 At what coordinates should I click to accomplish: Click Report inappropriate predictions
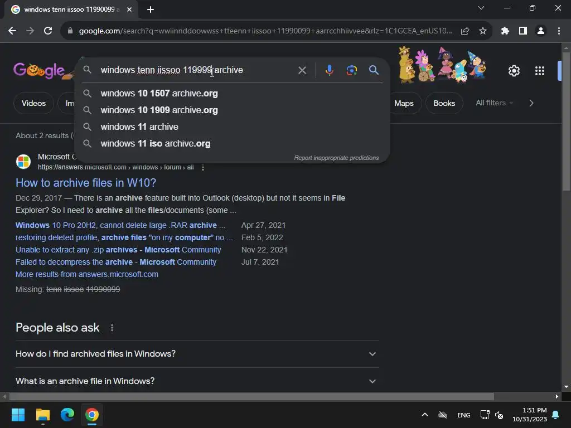336,158
